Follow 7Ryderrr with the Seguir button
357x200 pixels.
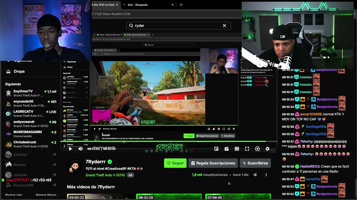coord(175,163)
